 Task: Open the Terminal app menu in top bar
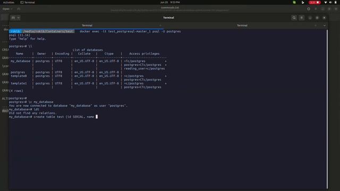[x=28, y=2]
